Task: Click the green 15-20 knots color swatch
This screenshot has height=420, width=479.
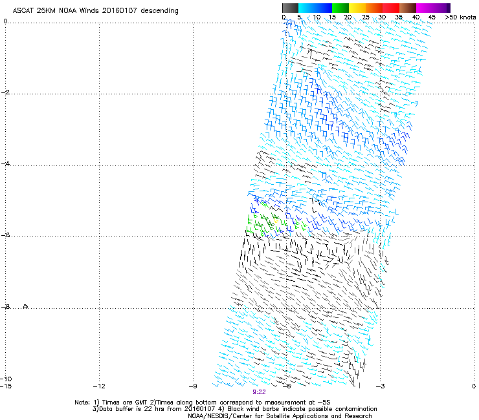Action: (340, 8)
